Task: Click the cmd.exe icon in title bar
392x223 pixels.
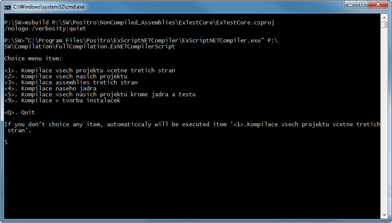Action: pos(7,7)
